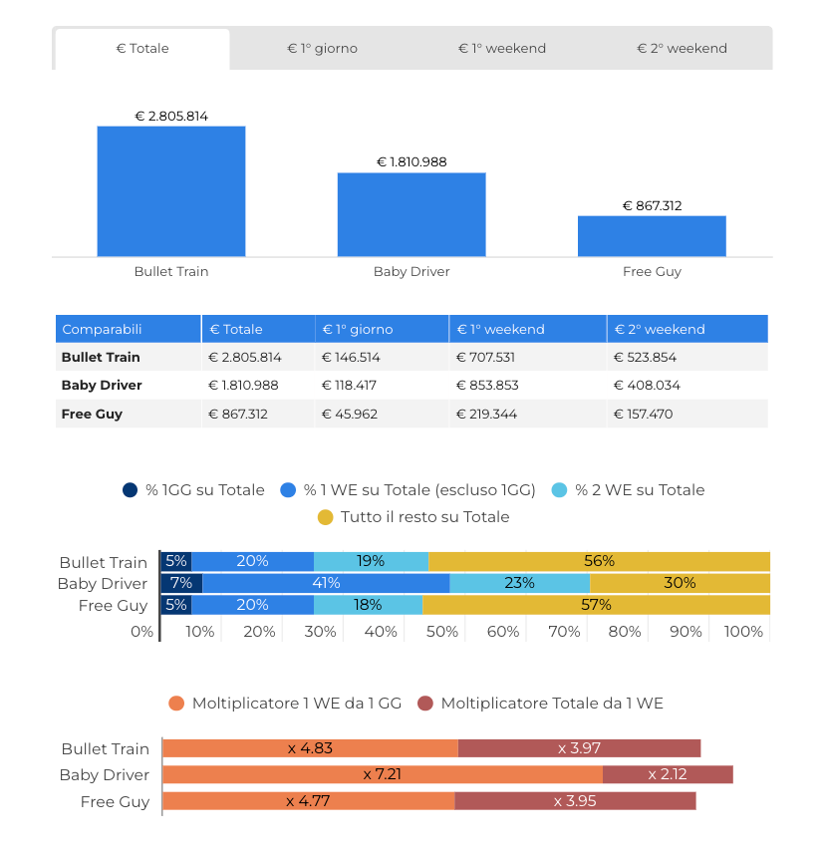The image size is (823, 853).
Task: Click the € 1° giorno table column header
Action: pyautogui.click(x=383, y=329)
